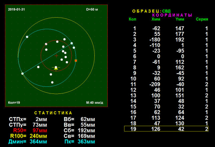Click the Xмм column header
This screenshot has height=147, width=215.
(x=156, y=19)
